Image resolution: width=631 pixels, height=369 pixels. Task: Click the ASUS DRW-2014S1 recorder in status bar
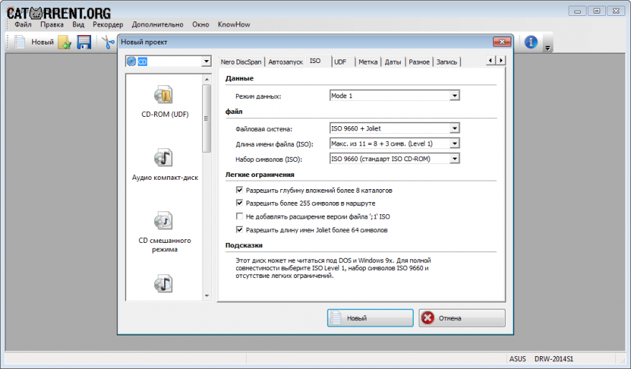541,359
